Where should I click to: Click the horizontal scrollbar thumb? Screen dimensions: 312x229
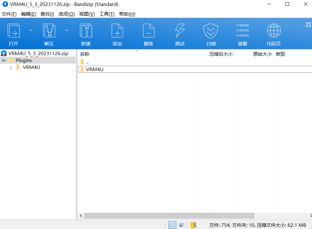(x=169, y=216)
